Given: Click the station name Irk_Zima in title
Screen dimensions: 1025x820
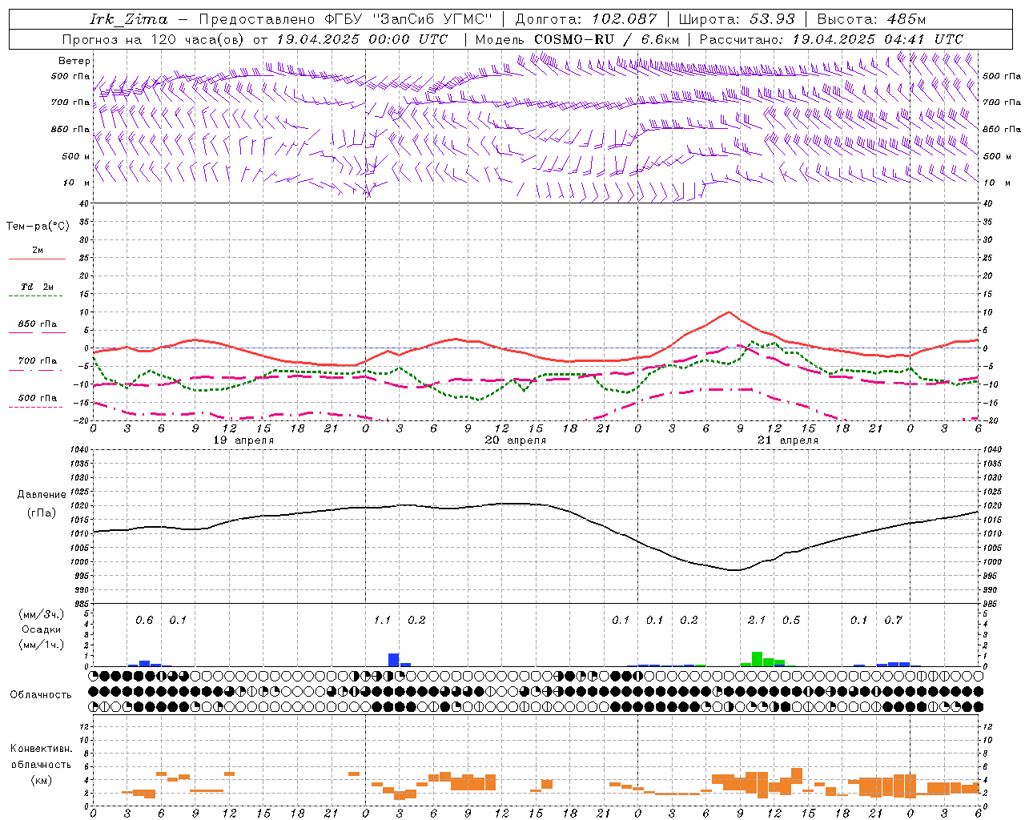Looking at the screenshot, I should tap(128, 19).
